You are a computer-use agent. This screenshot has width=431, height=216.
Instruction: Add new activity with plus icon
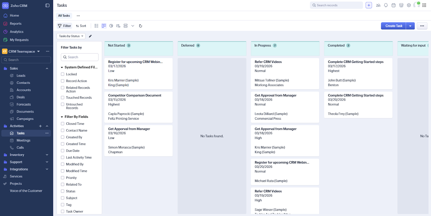pos(40,126)
